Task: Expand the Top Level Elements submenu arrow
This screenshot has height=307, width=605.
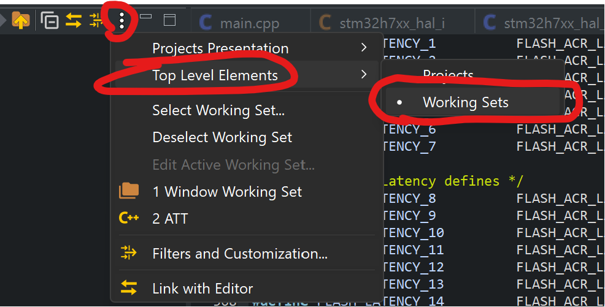Action: (x=363, y=74)
